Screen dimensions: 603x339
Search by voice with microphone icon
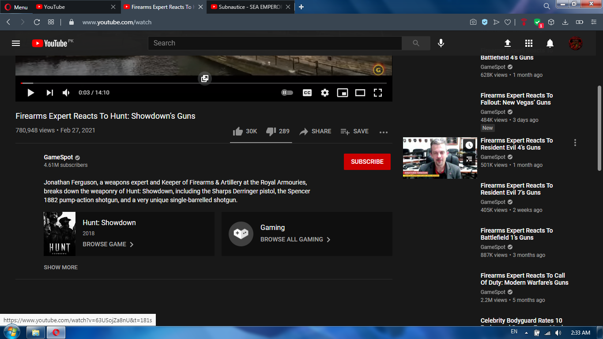point(441,43)
